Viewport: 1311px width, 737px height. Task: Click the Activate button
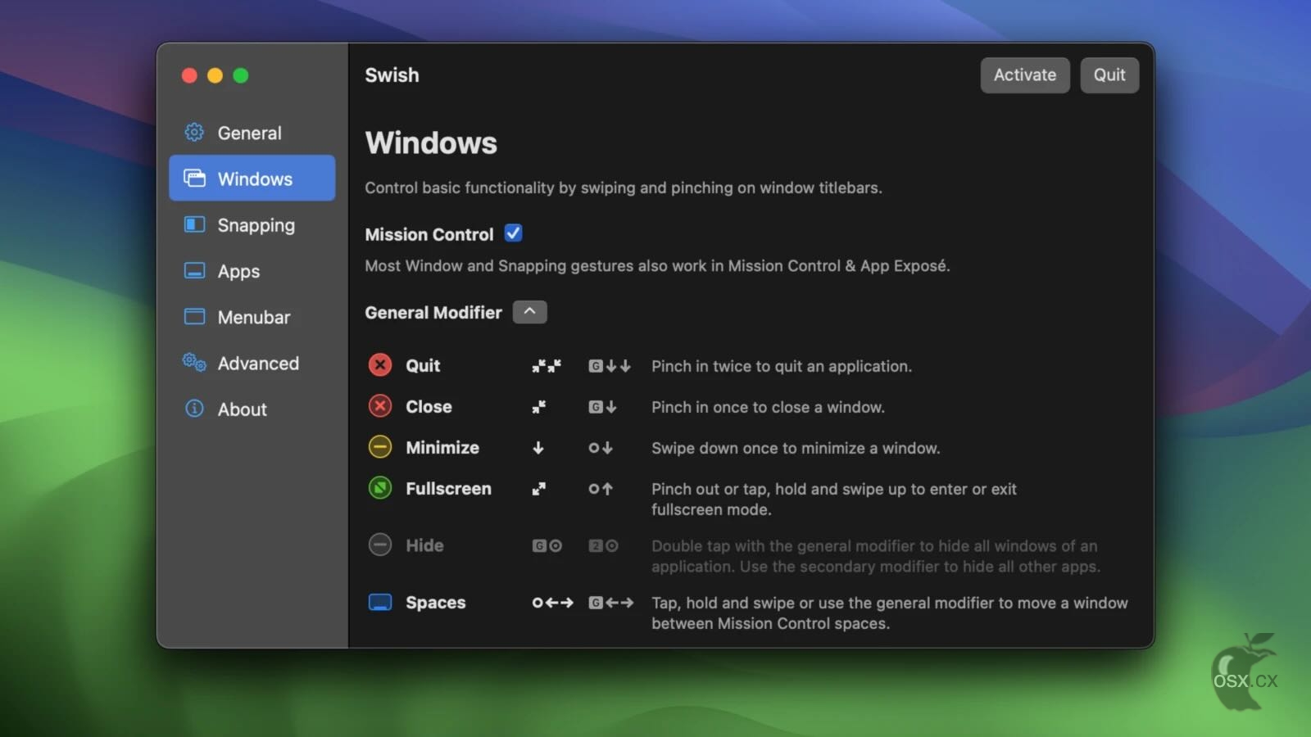[1025, 75]
